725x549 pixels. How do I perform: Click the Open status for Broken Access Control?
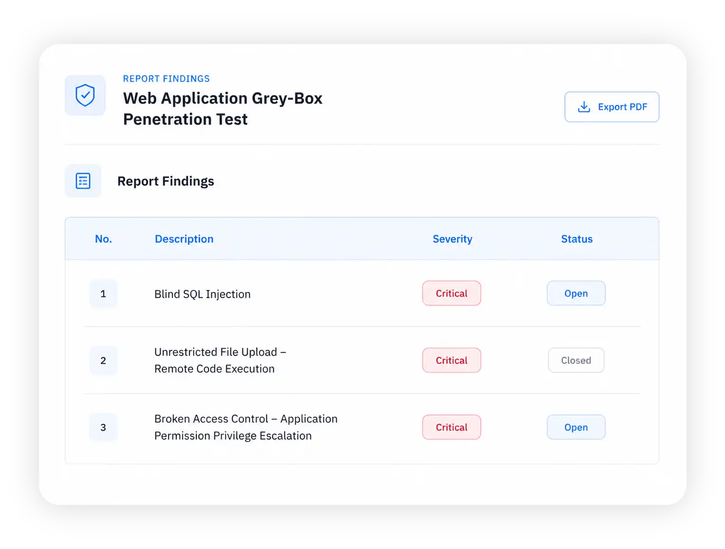576,427
